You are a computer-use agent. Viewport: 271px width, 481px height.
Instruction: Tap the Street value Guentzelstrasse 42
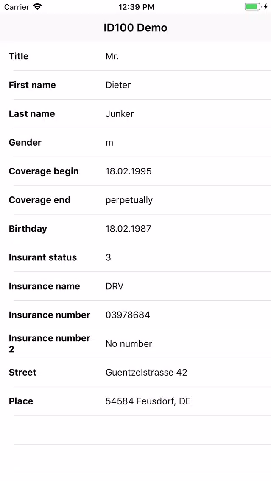pos(146,373)
